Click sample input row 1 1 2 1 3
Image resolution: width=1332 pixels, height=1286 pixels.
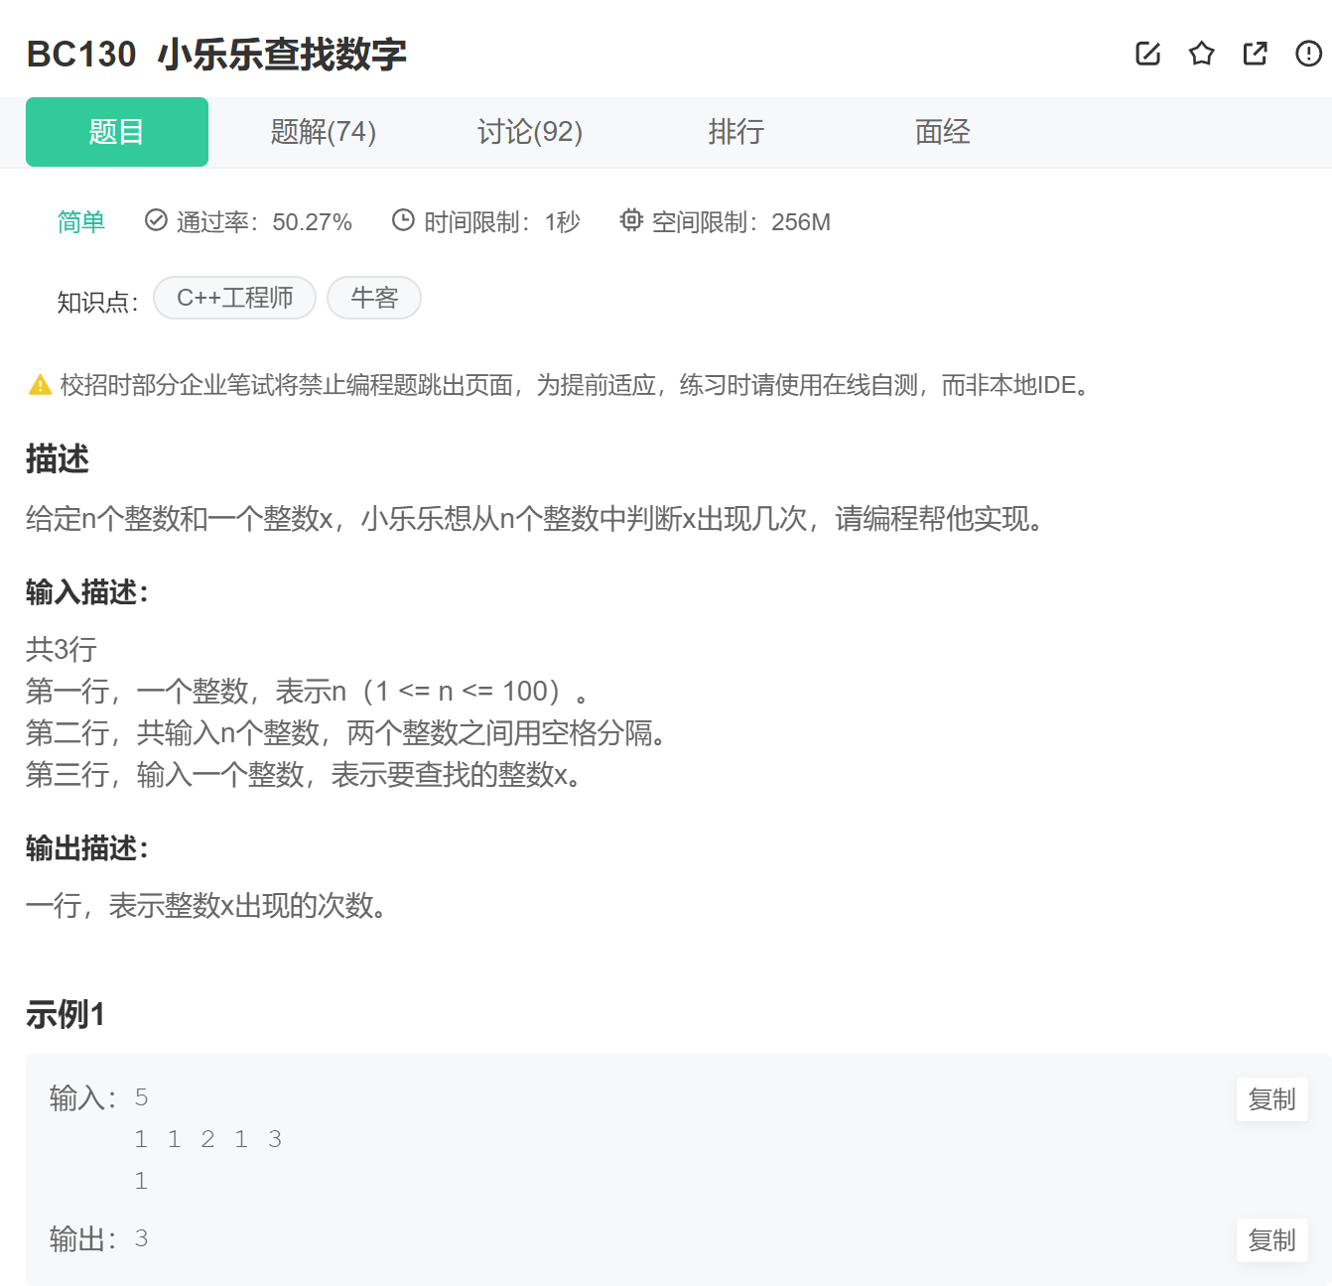tap(208, 1139)
